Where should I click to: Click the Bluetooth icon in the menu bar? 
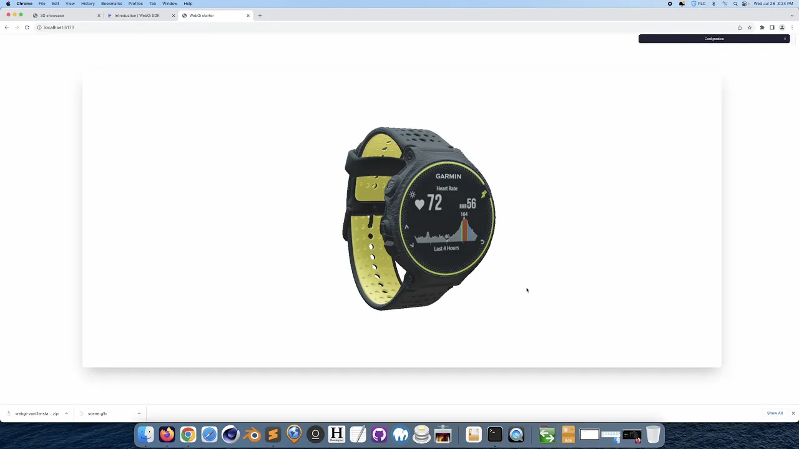click(713, 4)
